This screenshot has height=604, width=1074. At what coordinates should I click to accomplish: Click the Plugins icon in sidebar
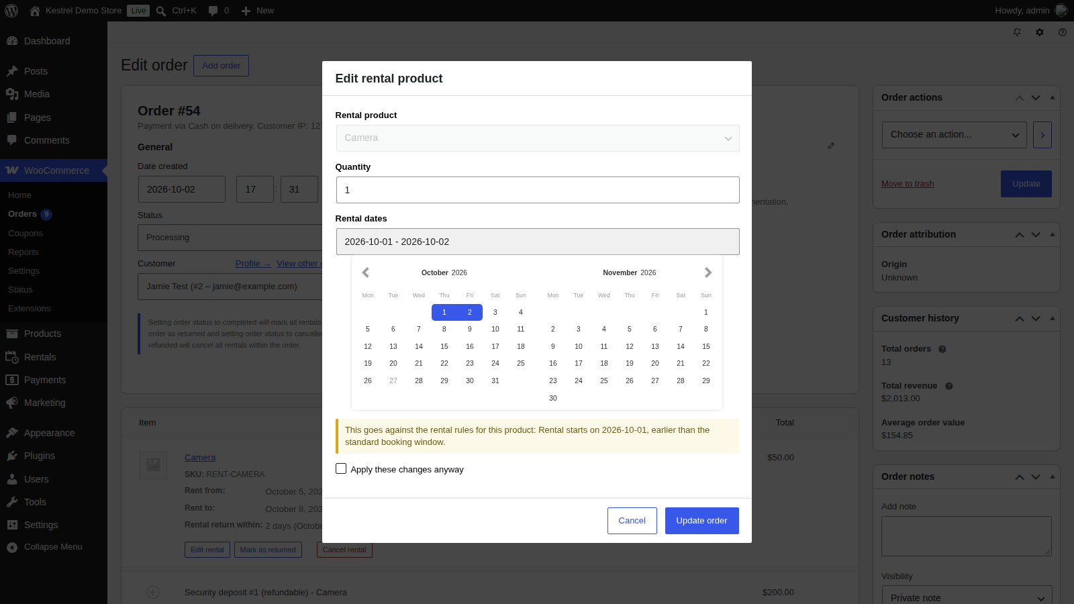click(x=12, y=456)
